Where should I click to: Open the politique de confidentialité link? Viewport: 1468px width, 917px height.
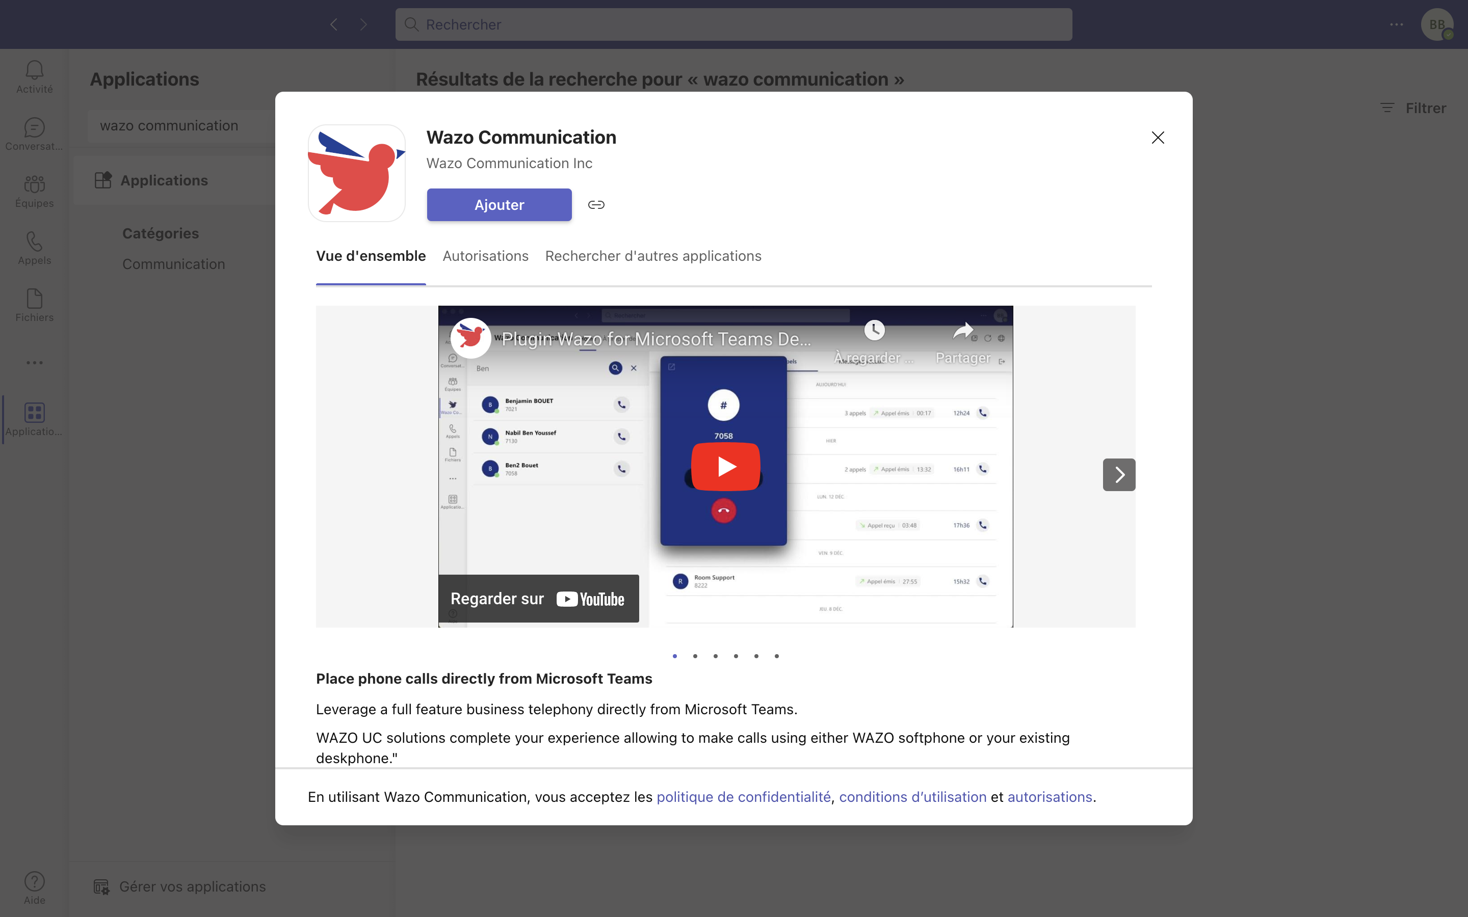[743, 797]
